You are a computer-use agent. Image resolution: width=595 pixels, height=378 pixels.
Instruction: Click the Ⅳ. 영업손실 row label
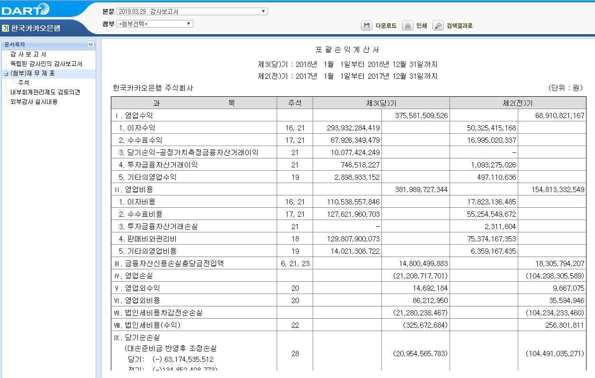(133, 276)
